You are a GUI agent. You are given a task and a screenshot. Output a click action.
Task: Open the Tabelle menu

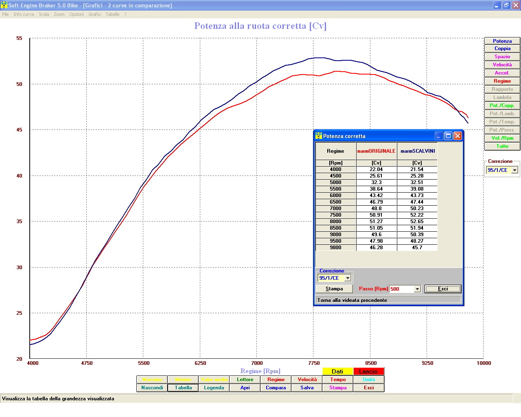tap(112, 14)
